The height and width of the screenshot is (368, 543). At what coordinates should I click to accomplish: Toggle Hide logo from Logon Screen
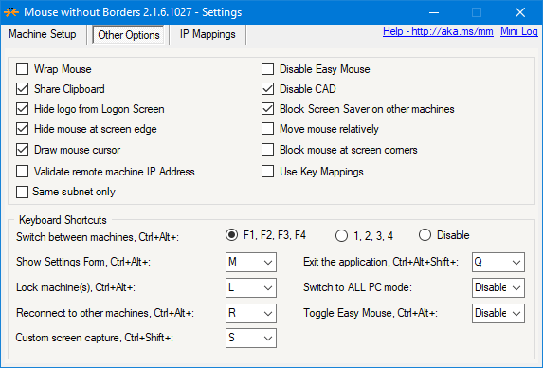[x=23, y=109]
